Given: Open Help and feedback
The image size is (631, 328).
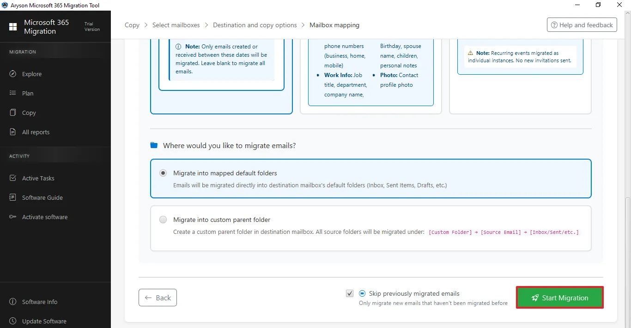Looking at the screenshot, I should [582, 24].
